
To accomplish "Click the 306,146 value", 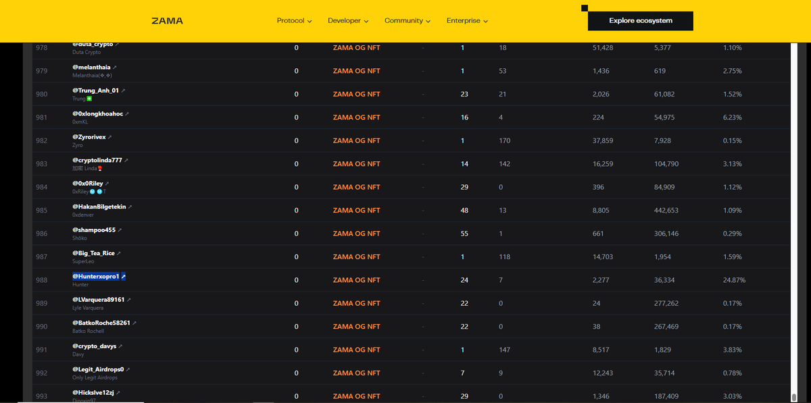I will (666, 234).
